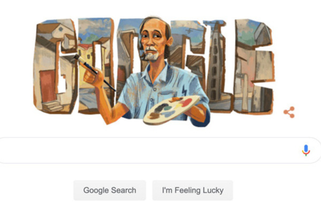Click the blue paint blob on palette
This screenshot has width=321, height=214.
pos(169,114)
